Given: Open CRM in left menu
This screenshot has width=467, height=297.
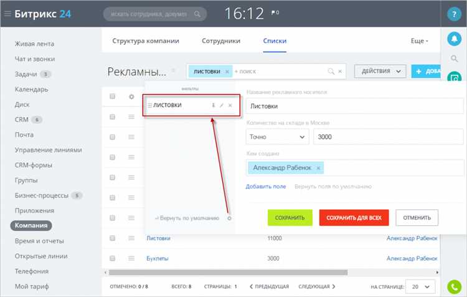Looking at the screenshot, I should pos(22,120).
